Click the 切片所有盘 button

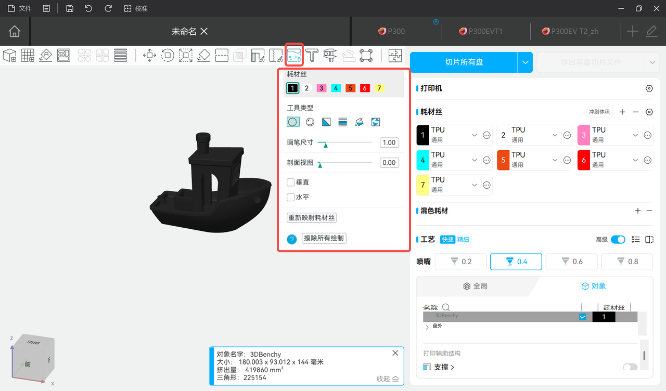pyautogui.click(x=464, y=62)
